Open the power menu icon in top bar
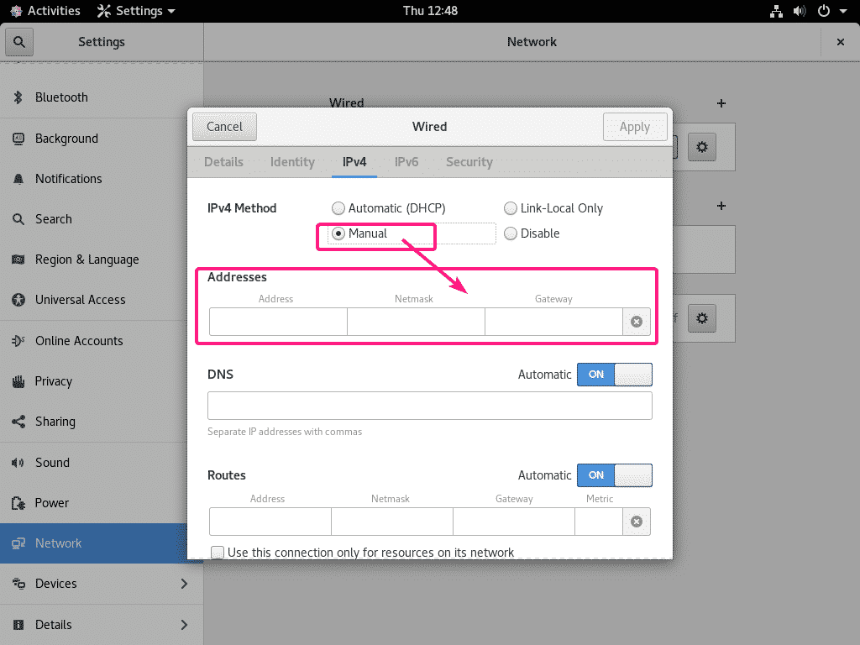The width and height of the screenshot is (860, 645). pos(824,11)
